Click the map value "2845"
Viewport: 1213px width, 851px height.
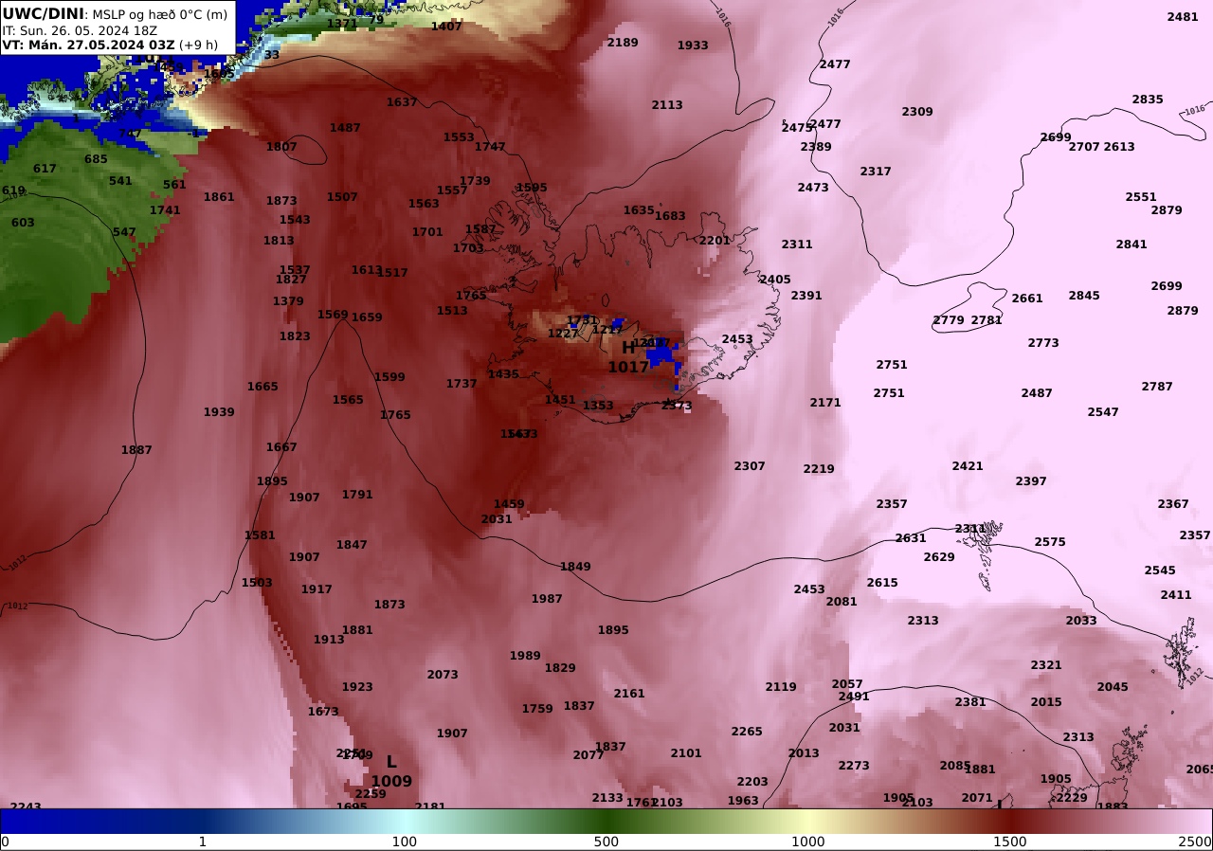tap(1084, 296)
